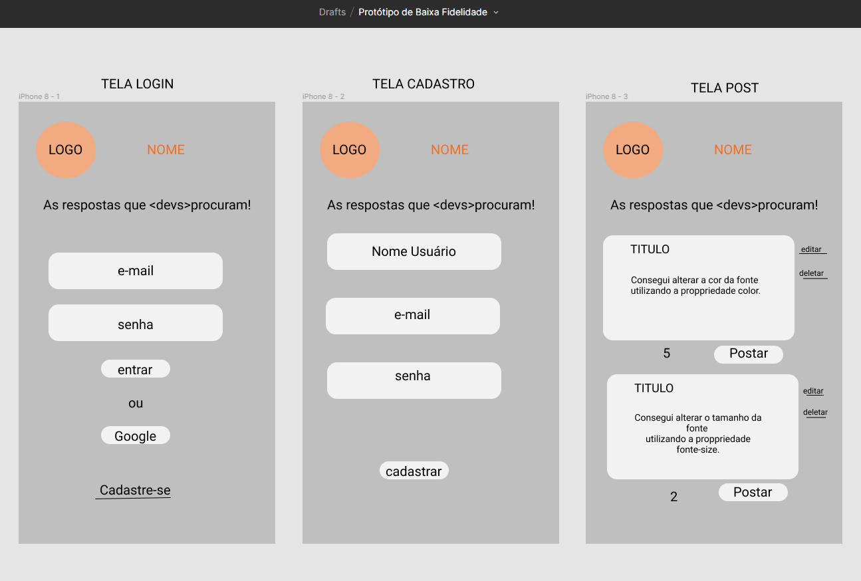861x581 pixels.
Task: Click the TITULO text in first post card
Action: [x=650, y=250]
